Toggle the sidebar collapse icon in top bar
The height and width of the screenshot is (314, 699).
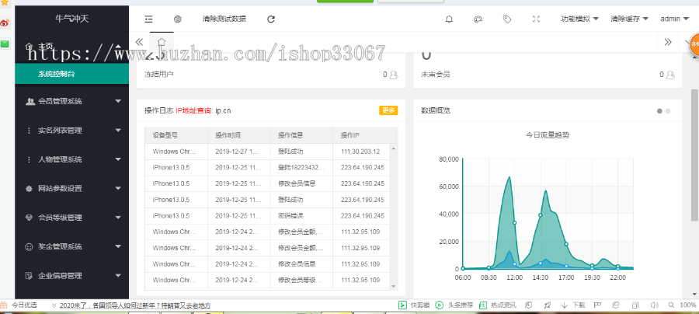click(148, 19)
